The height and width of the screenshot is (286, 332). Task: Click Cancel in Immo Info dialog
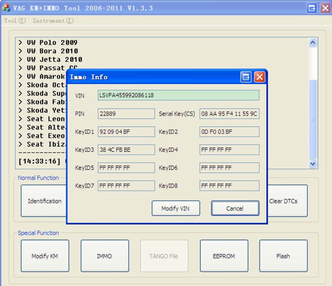coord(235,208)
